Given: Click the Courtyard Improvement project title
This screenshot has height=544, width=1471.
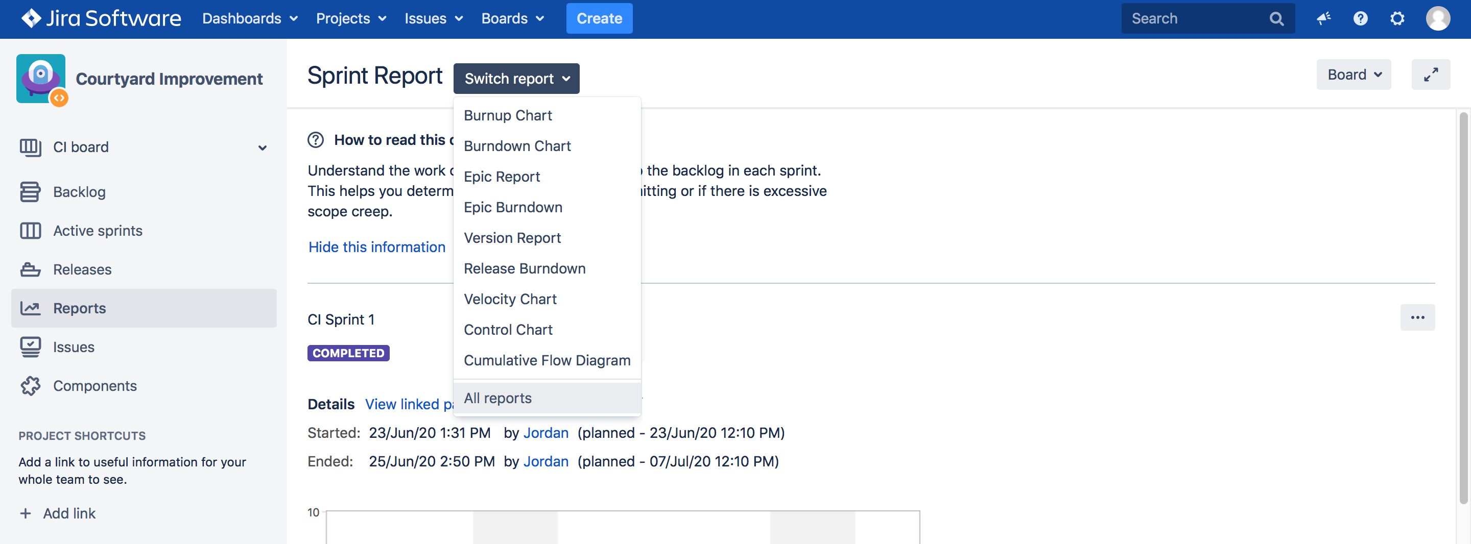Looking at the screenshot, I should click(x=169, y=79).
